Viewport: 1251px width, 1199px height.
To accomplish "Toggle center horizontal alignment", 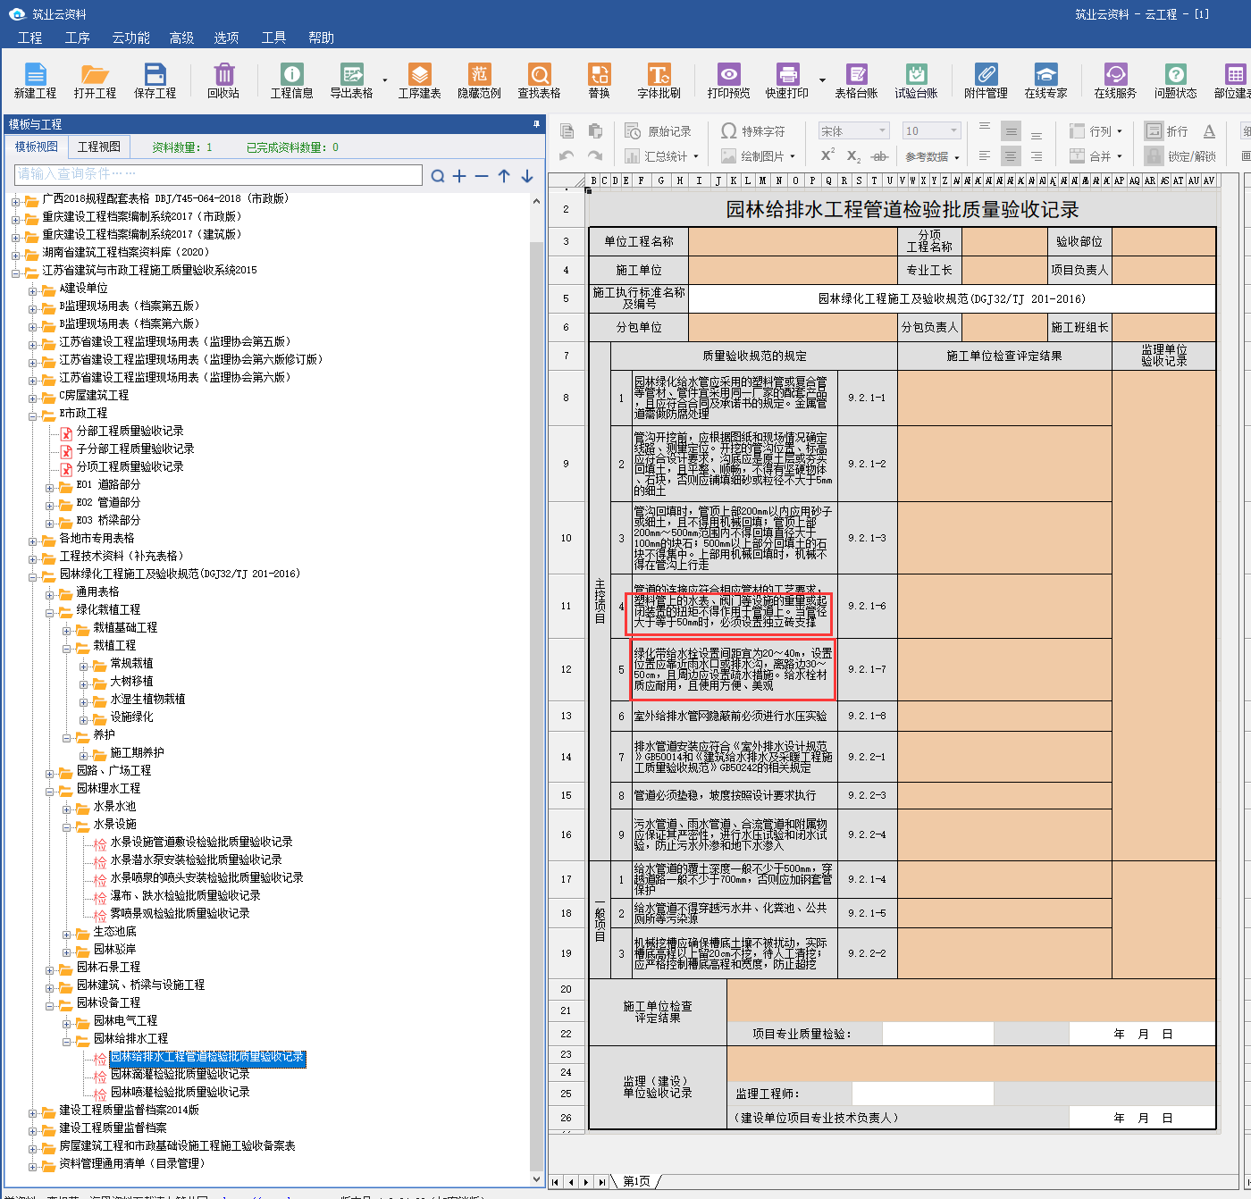I will pyautogui.click(x=1011, y=156).
